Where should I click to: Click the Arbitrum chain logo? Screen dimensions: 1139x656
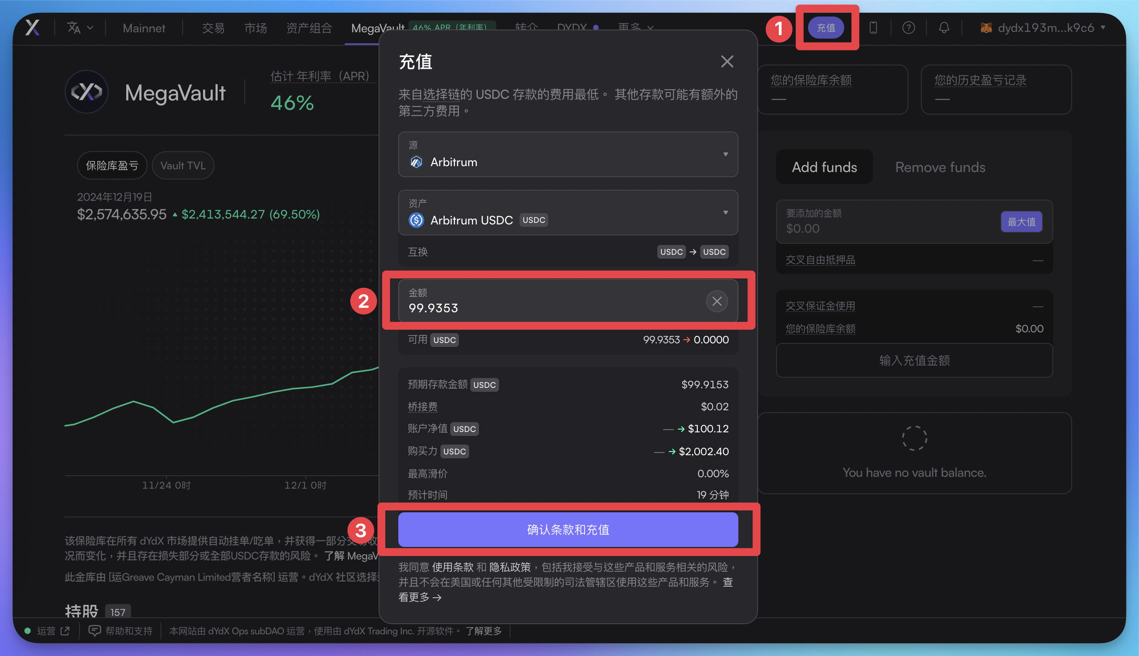[x=416, y=162]
